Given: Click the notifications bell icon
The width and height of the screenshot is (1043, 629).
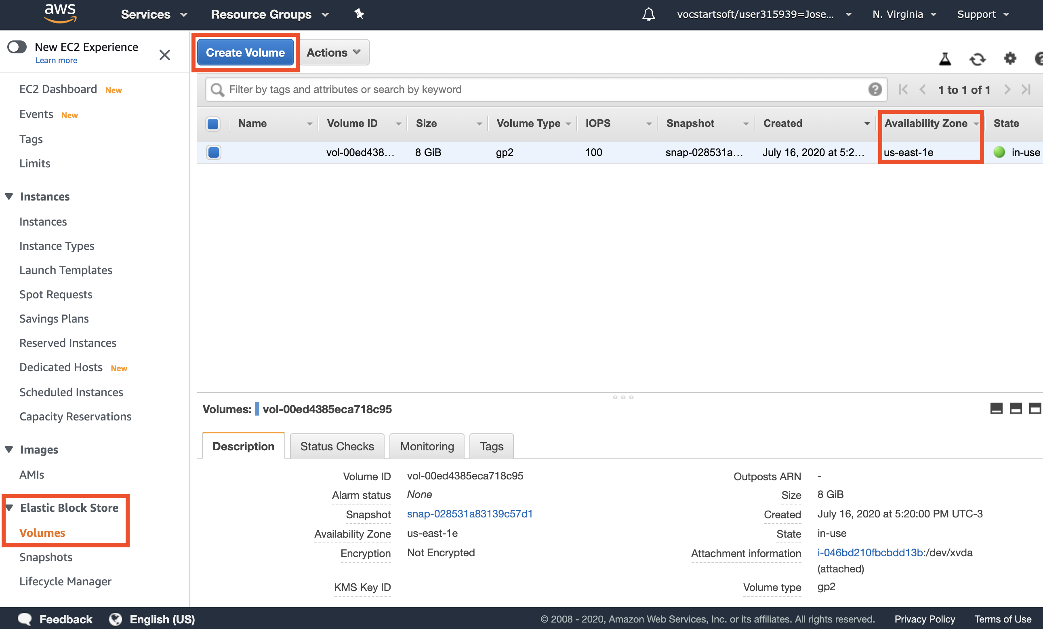Looking at the screenshot, I should coord(648,15).
